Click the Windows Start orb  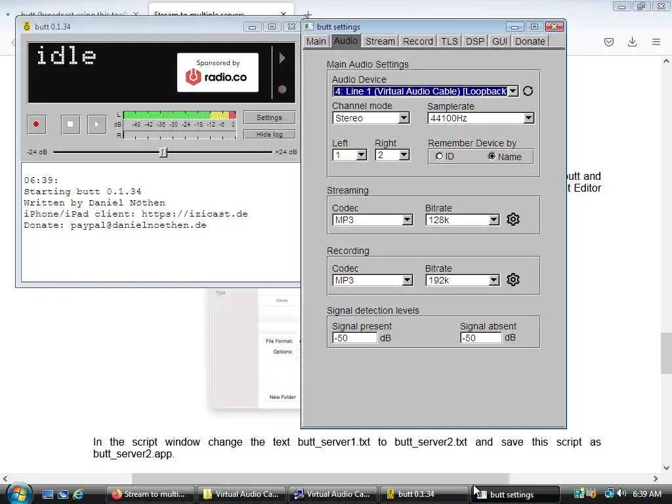coord(19,494)
